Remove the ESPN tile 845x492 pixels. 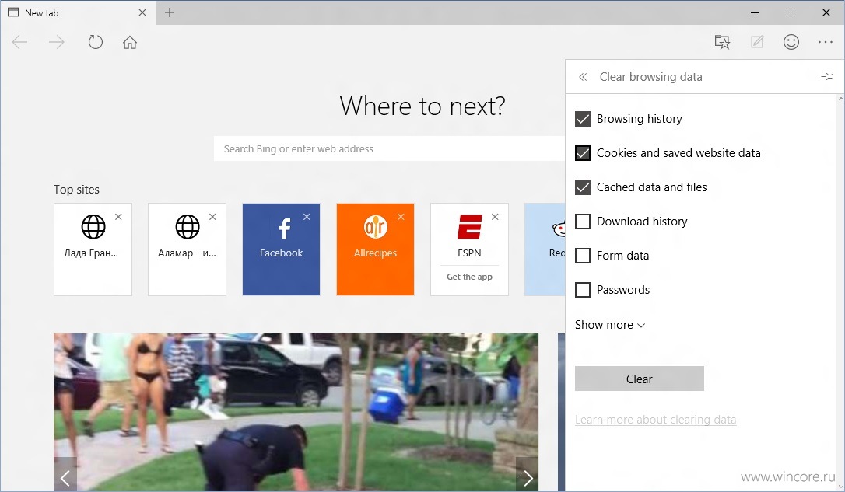click(496, 216)
